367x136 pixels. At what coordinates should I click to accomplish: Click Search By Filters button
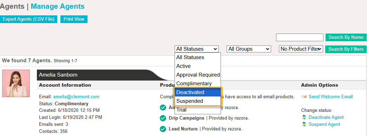click(346, 49)
